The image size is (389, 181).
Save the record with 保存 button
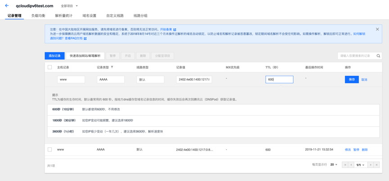pyautogui.click(x=352, y=79)
